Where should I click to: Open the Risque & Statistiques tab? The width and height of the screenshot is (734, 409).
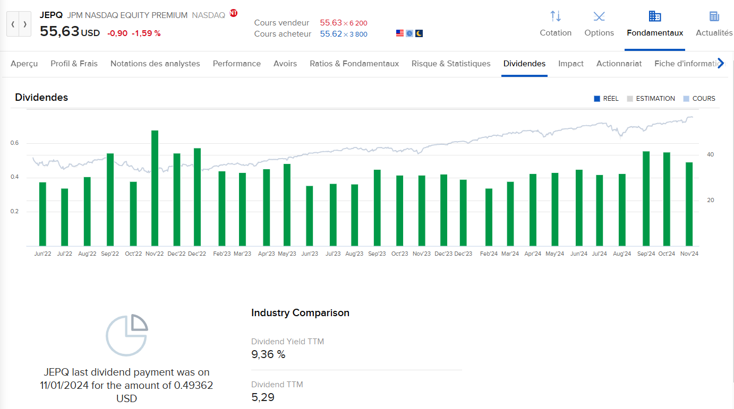(451, 64)
